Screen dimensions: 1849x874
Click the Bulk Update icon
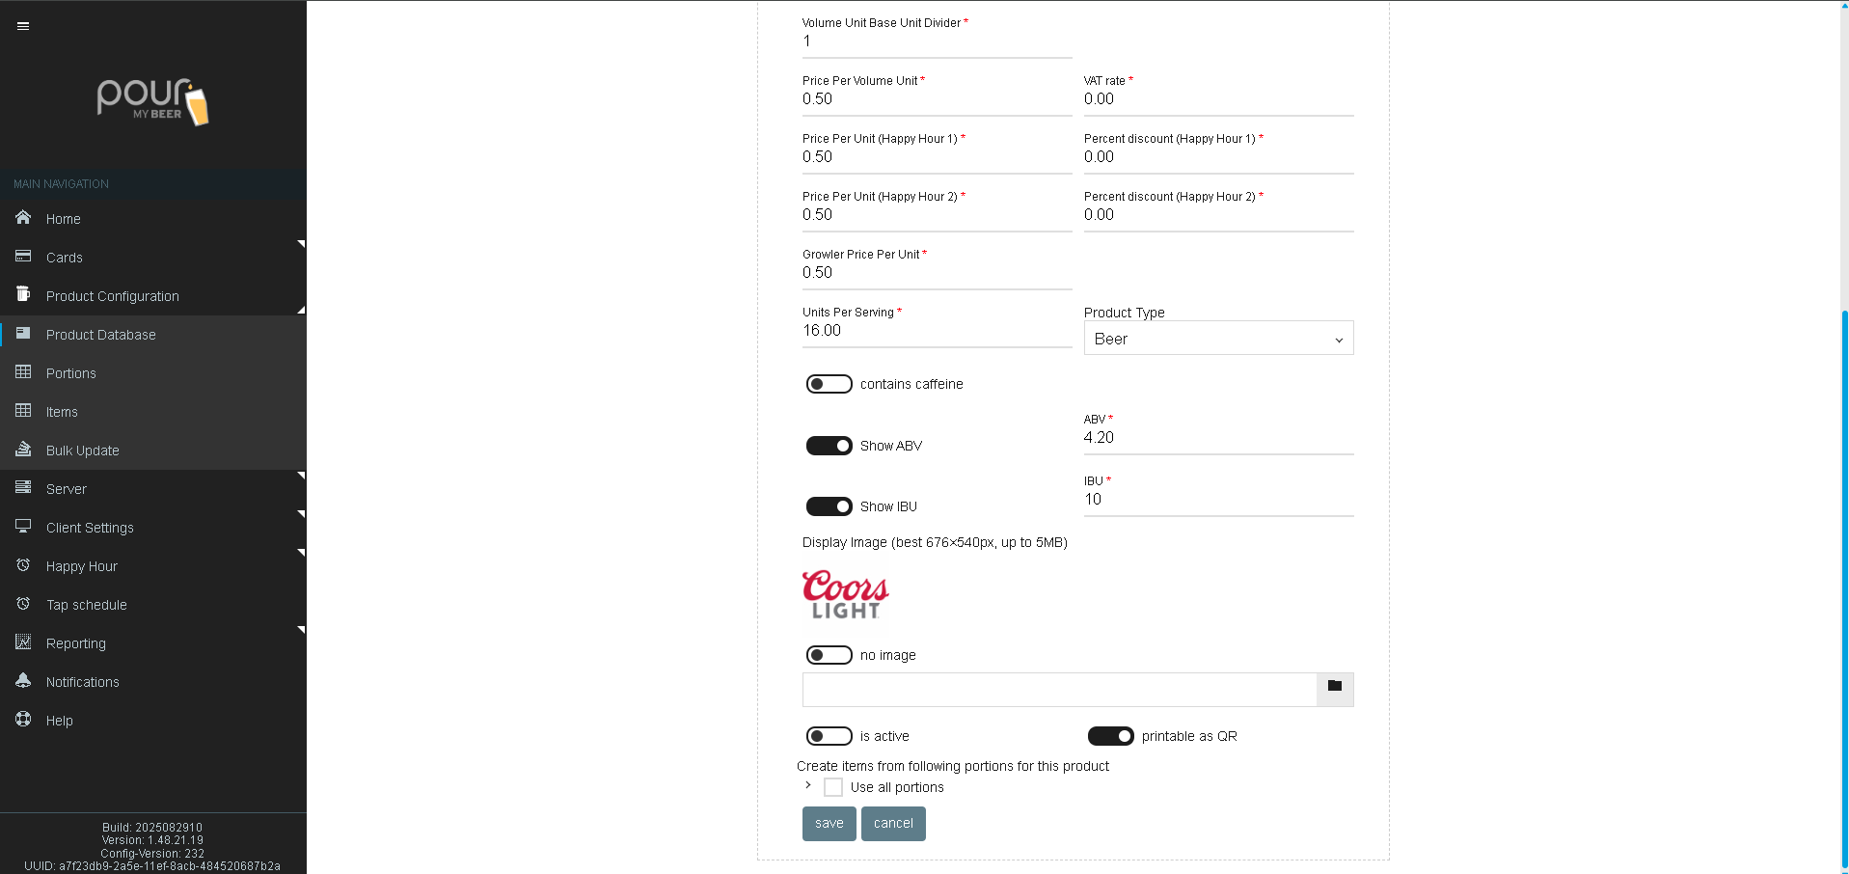click(23, 450)
